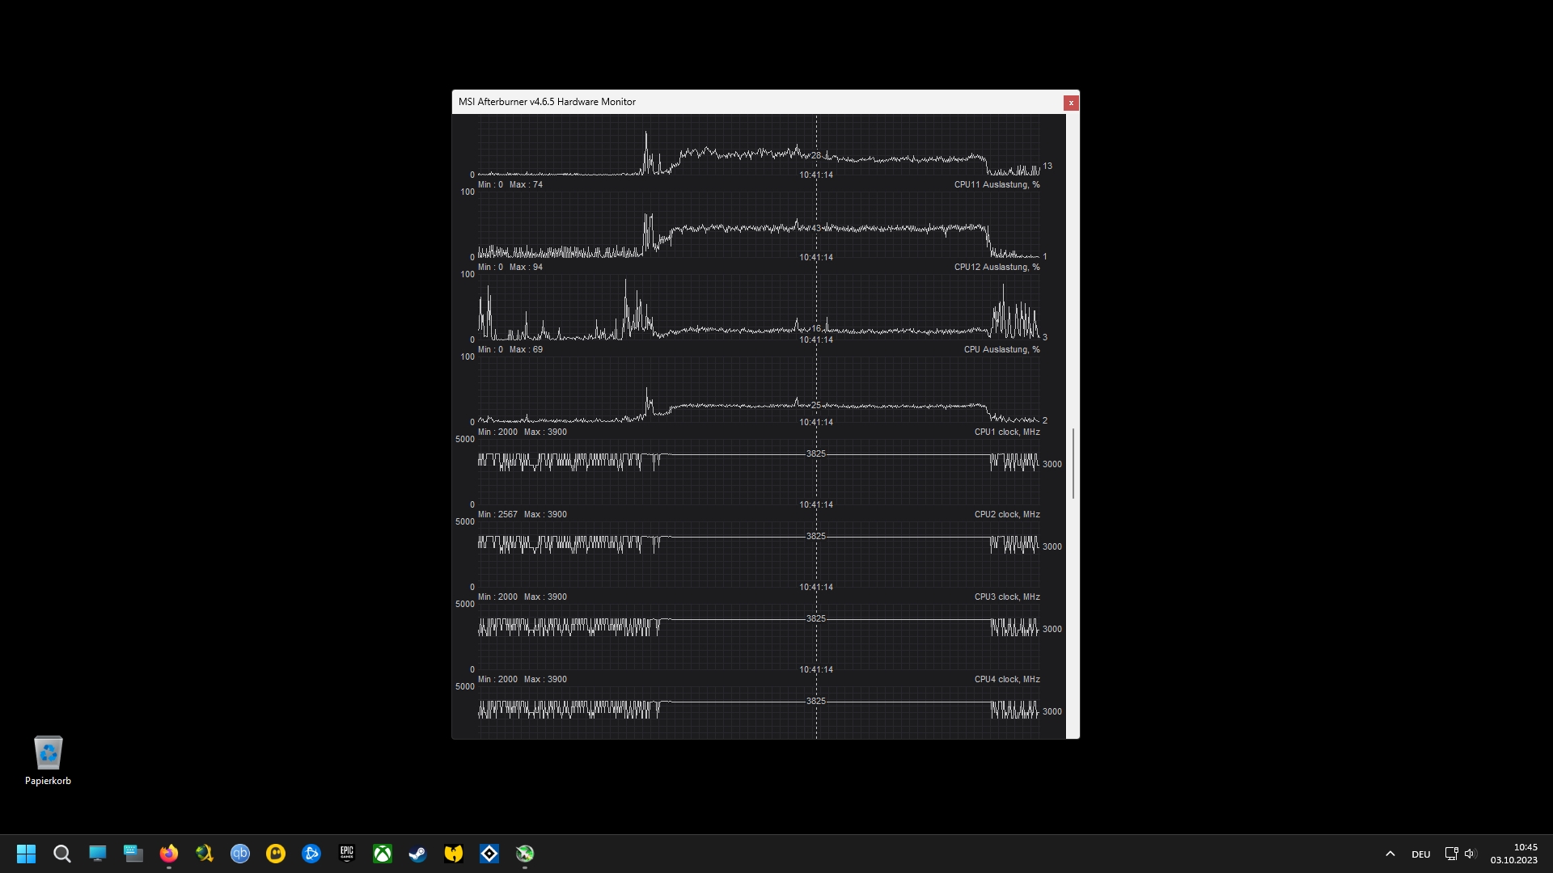This screenshot has width=1553, height=873.
Task: Select the Papierkorb desktop icon
Action: click(48, 761)
